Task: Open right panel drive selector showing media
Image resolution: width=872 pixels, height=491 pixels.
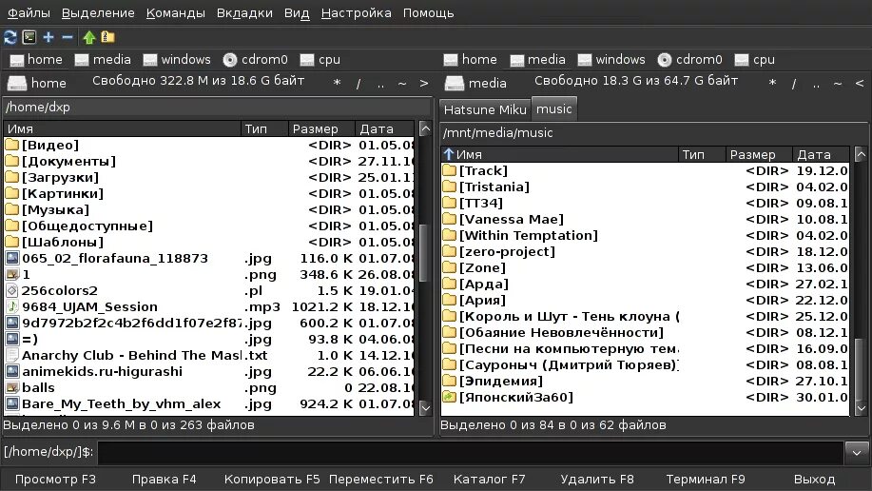Action: click(476, 83)
